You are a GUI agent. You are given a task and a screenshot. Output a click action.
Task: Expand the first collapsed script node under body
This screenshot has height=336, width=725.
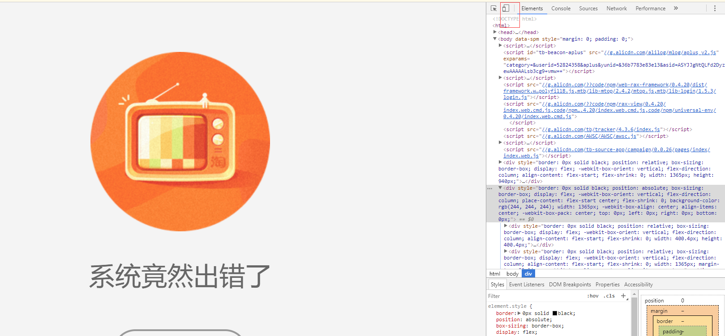click(500, 46)
